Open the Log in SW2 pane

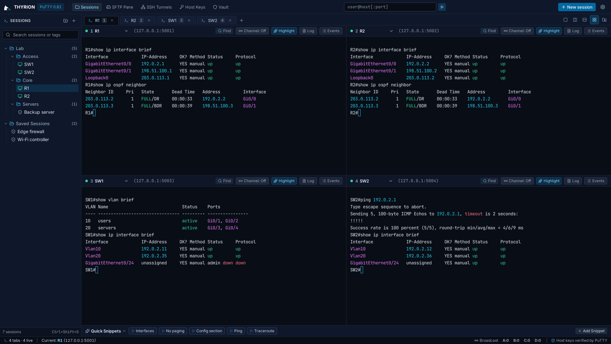click(573, 181)
